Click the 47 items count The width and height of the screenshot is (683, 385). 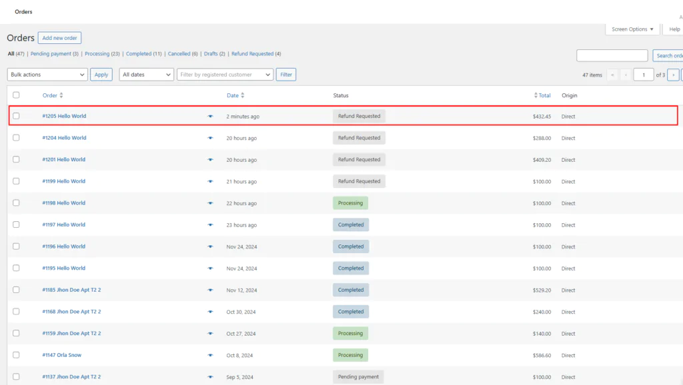pos(592,75)
